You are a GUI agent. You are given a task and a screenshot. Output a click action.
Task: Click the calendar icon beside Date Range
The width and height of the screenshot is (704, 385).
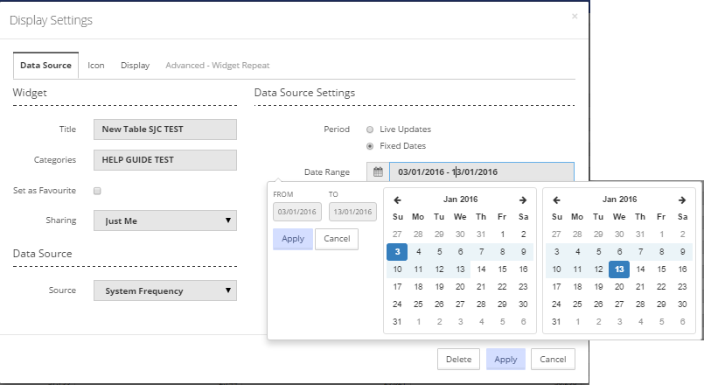pos(378,172)
